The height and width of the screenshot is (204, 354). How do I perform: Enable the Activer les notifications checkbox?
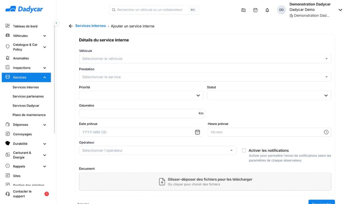pos(244,150)
